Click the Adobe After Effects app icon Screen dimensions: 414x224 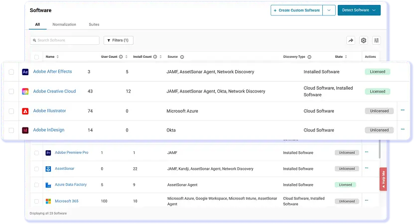tap(25, 72)
